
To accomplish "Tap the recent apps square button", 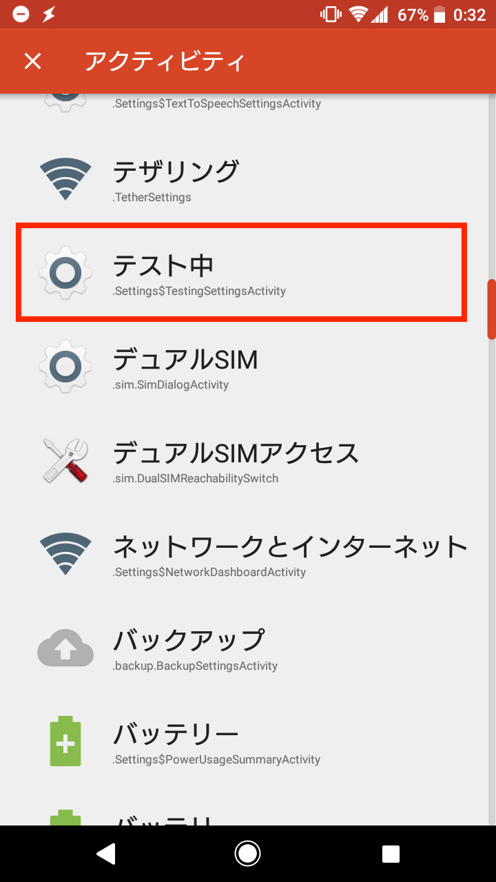I will 391,854.
